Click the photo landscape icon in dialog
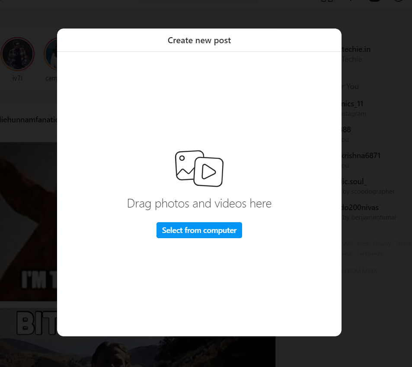The height and width of the screenshot is (367, 412). (x=186, y=165)
